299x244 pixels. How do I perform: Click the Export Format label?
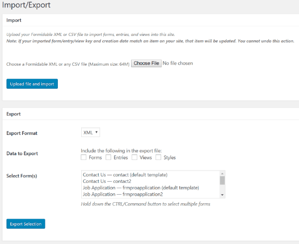tap(21, 133)
